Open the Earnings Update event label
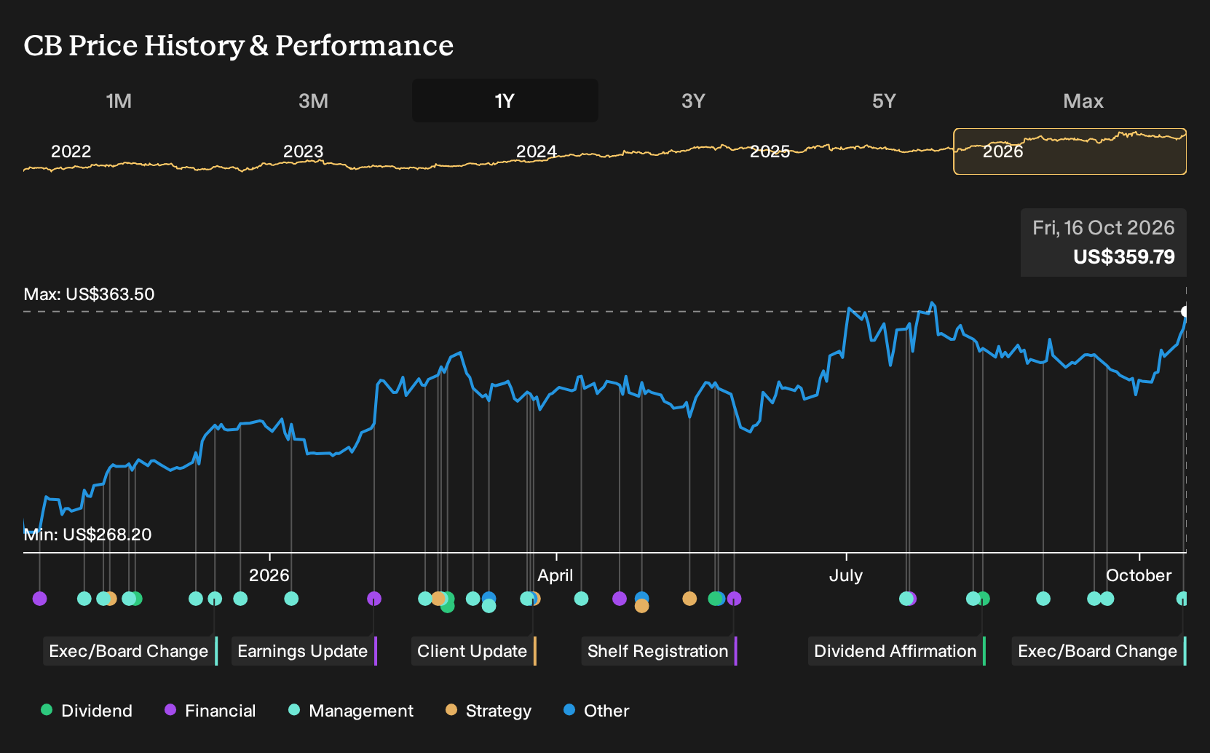1210x753 pixels. [x=304, y=651]
